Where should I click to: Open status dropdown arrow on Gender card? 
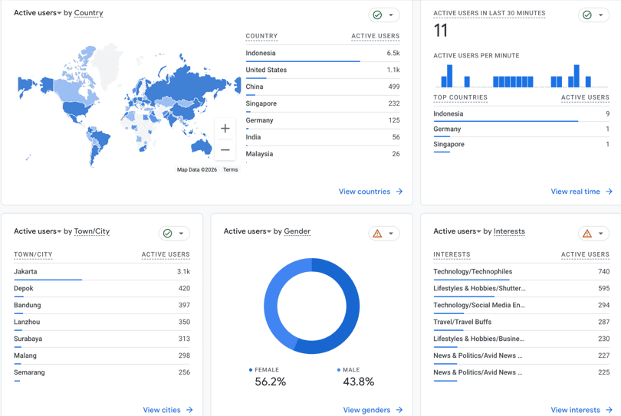391,234
